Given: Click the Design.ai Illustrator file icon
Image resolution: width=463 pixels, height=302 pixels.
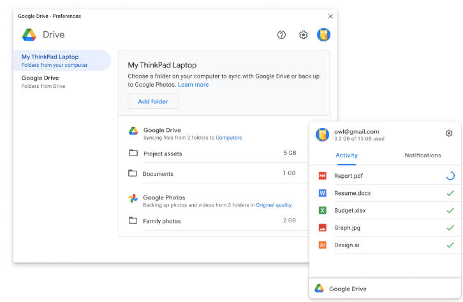Looking at the screenshot, I should [323, 245].
